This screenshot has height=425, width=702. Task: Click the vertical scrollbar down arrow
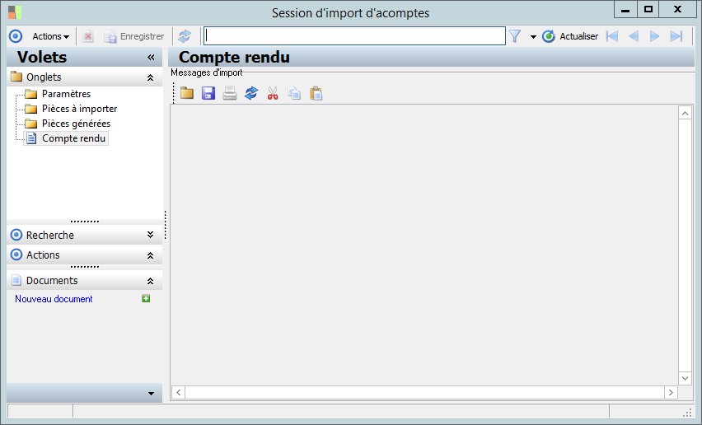coord(685,378)
